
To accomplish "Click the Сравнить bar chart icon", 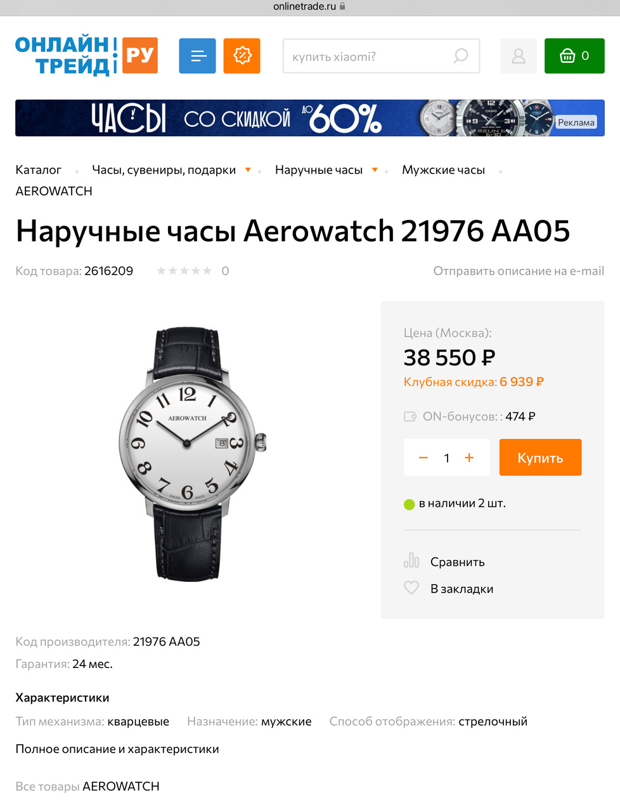I will (x=411, y=561).
